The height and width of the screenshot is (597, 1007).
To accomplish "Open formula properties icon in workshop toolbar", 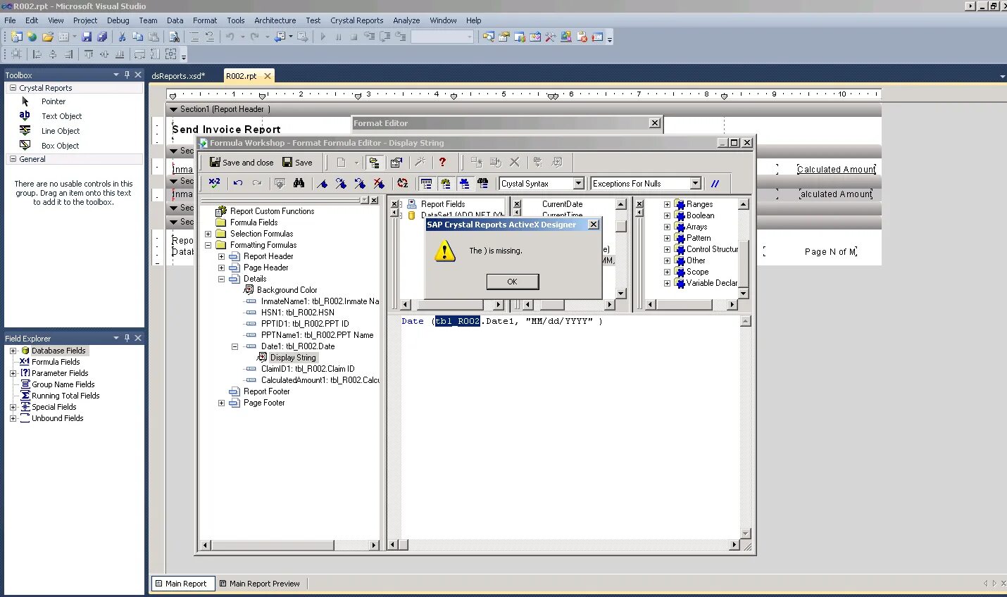I will [396, 162].
